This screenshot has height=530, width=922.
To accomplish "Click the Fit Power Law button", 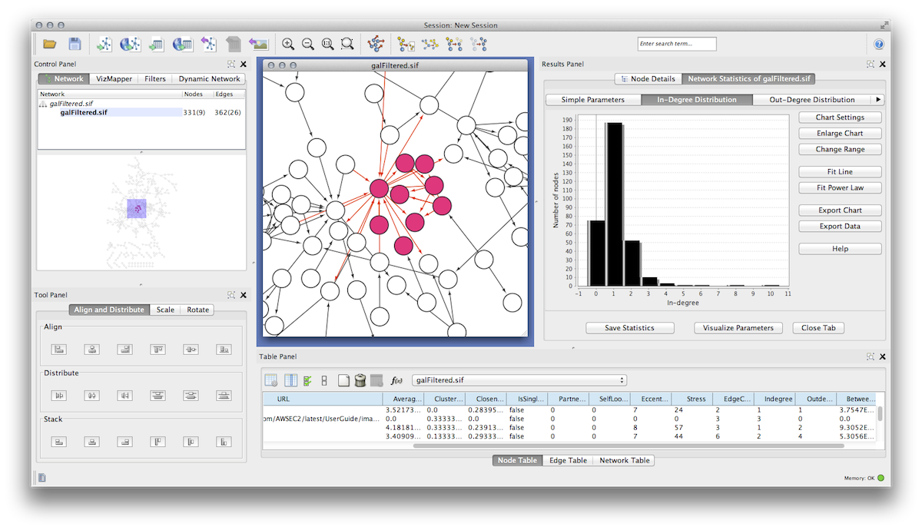I will (x=840, y=188).
